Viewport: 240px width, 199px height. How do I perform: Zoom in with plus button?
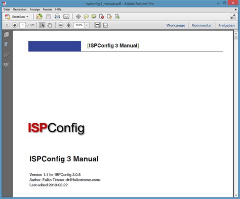[x=68, y=25]
